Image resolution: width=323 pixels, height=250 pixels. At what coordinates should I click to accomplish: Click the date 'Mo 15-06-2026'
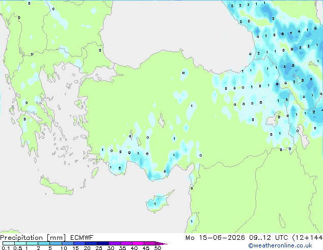[215, 238]
